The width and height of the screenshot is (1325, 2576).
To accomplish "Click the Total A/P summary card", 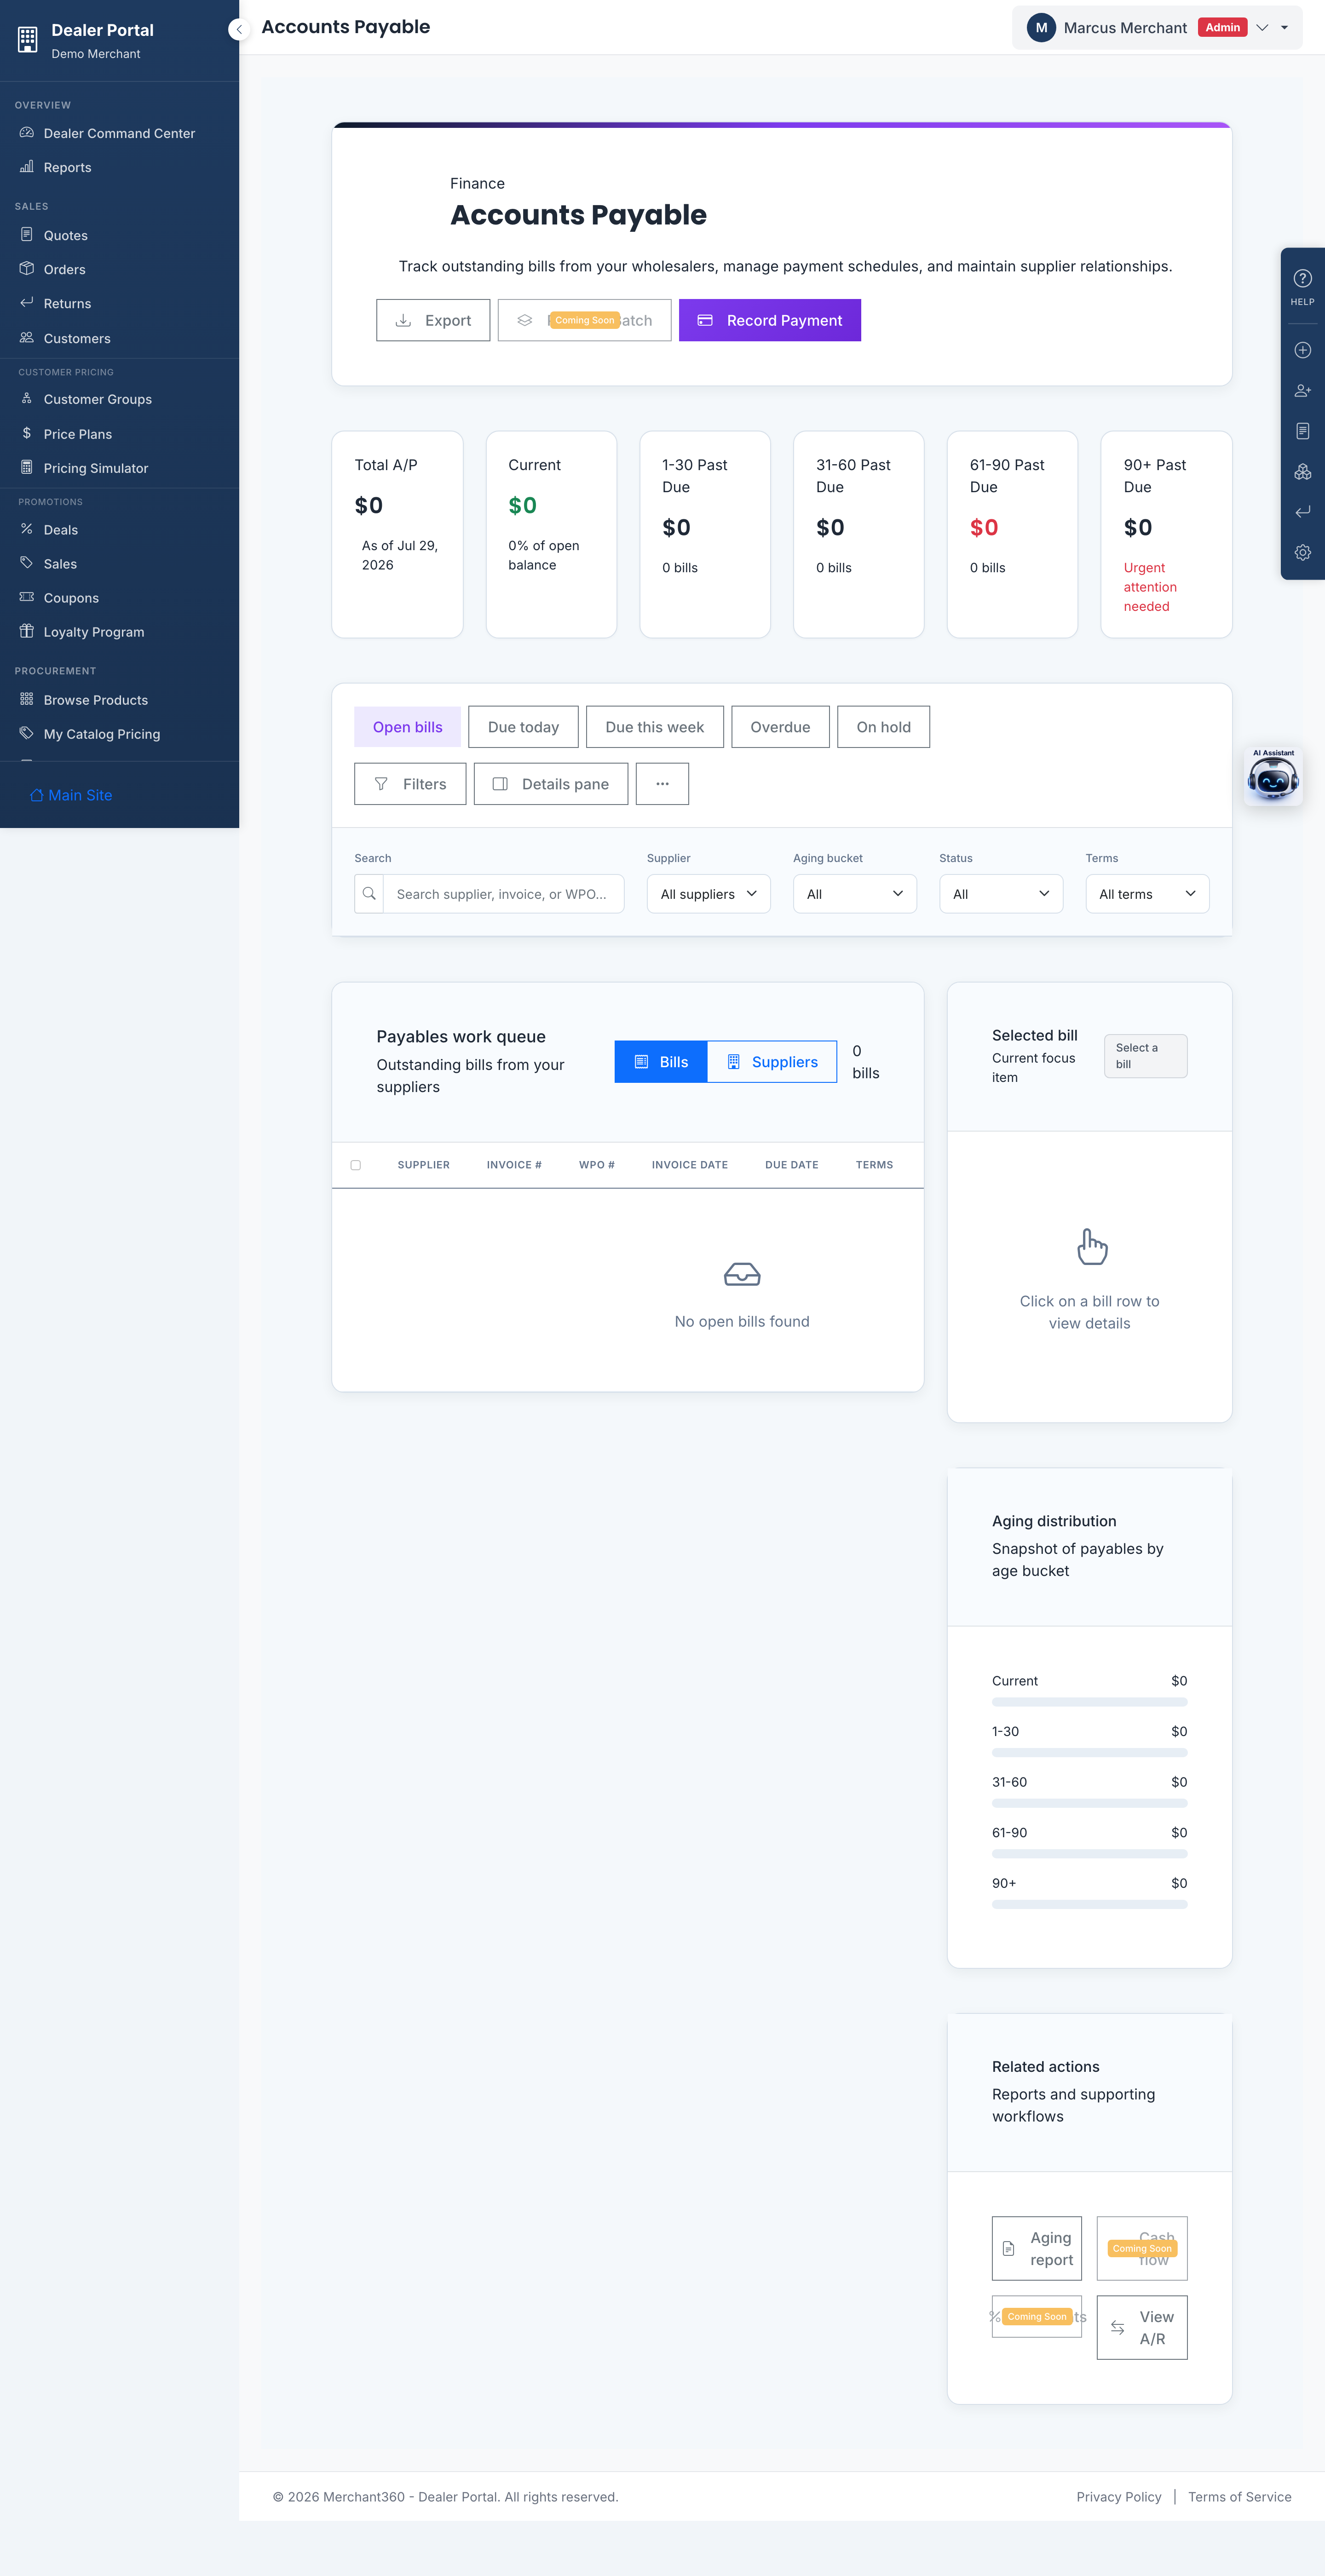I will 397,534.
